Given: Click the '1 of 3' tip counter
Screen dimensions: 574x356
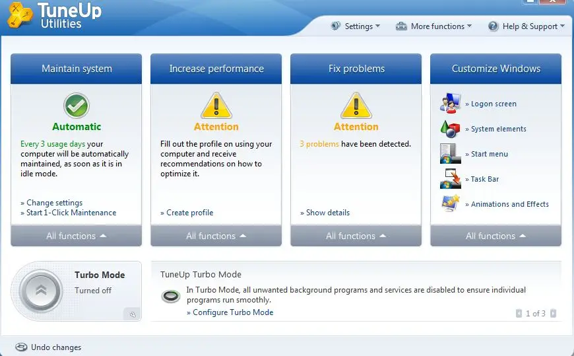Looking at the screenshot, I should tap(536, 314).
